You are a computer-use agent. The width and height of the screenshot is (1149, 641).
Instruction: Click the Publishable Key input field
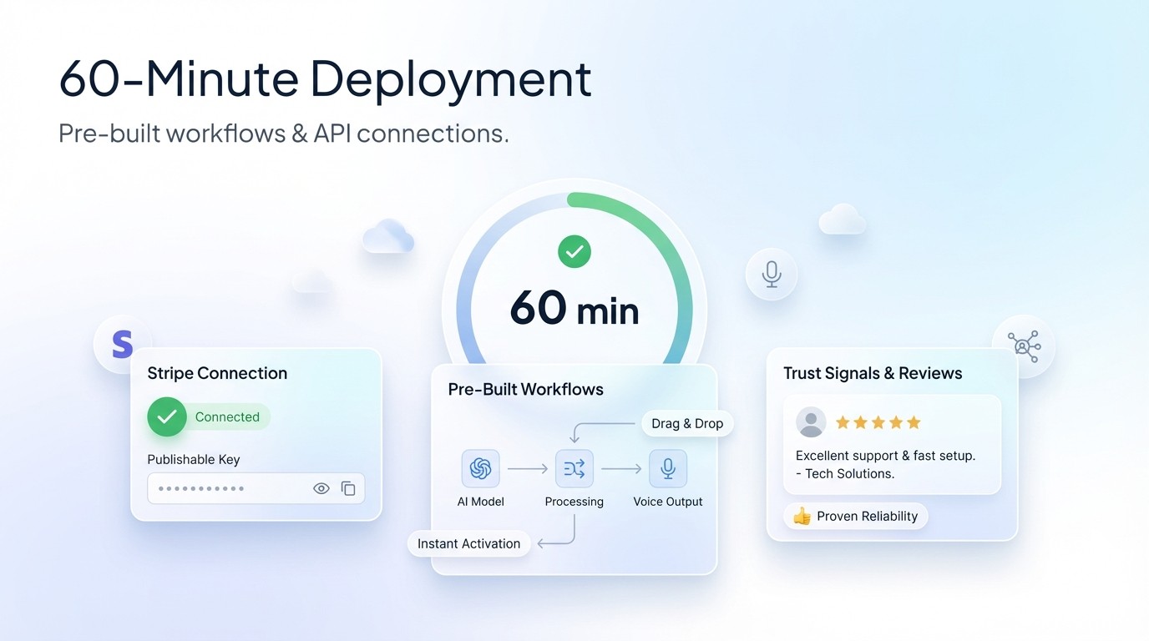click(234, 488)
